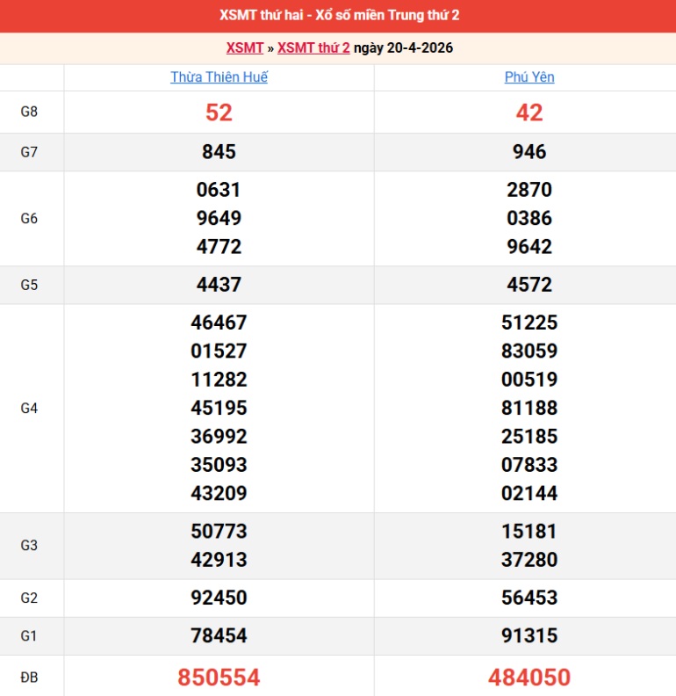
Task: Select the G8 result 52
Action: [219, 112]
